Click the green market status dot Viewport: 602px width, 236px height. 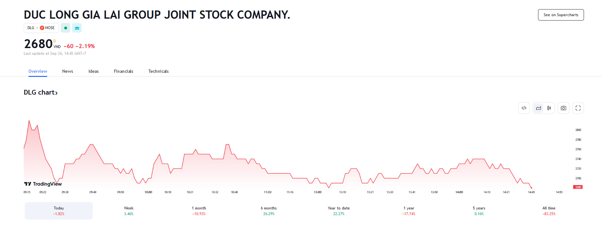pyautogui.click(x=66, y=28)
